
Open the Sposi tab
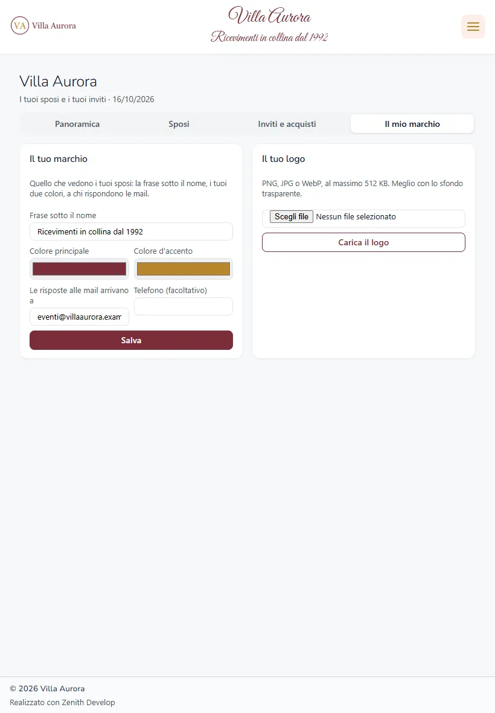tap(179, 124)
